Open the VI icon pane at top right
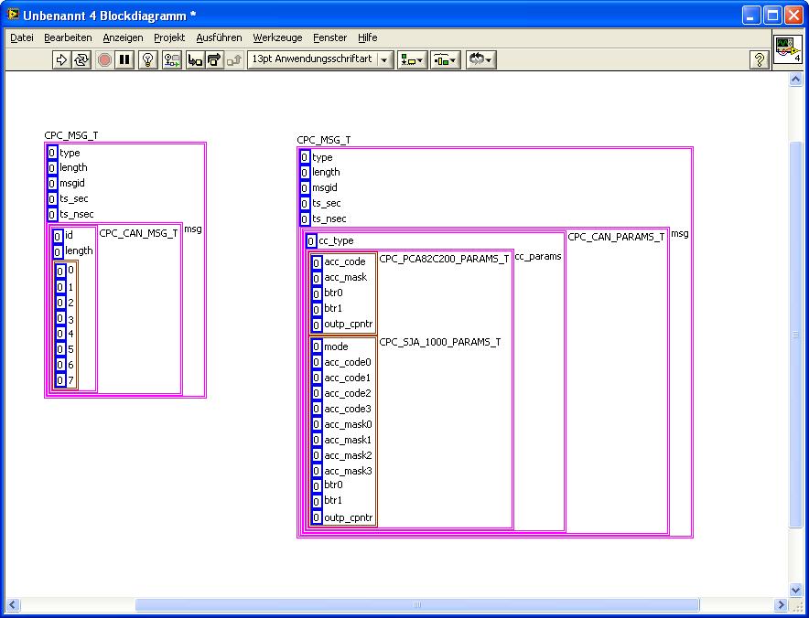 (787, 49)
